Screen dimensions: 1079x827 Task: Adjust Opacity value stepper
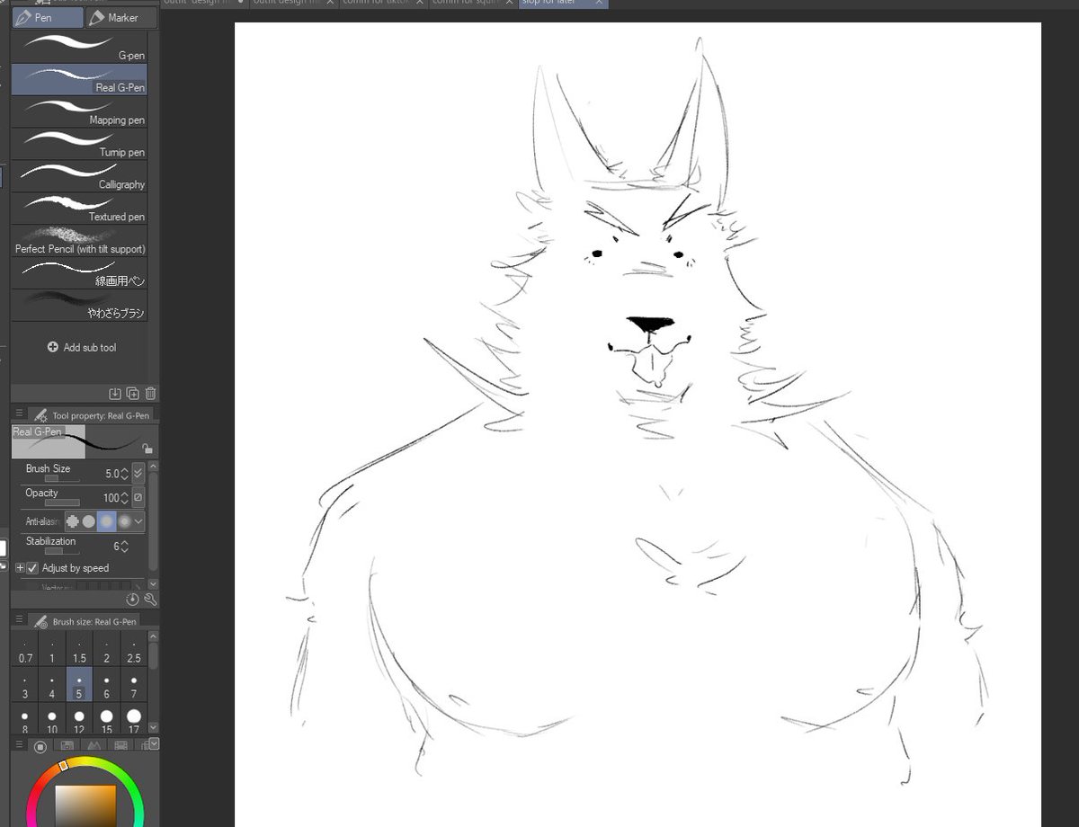[x=125, y=497]
